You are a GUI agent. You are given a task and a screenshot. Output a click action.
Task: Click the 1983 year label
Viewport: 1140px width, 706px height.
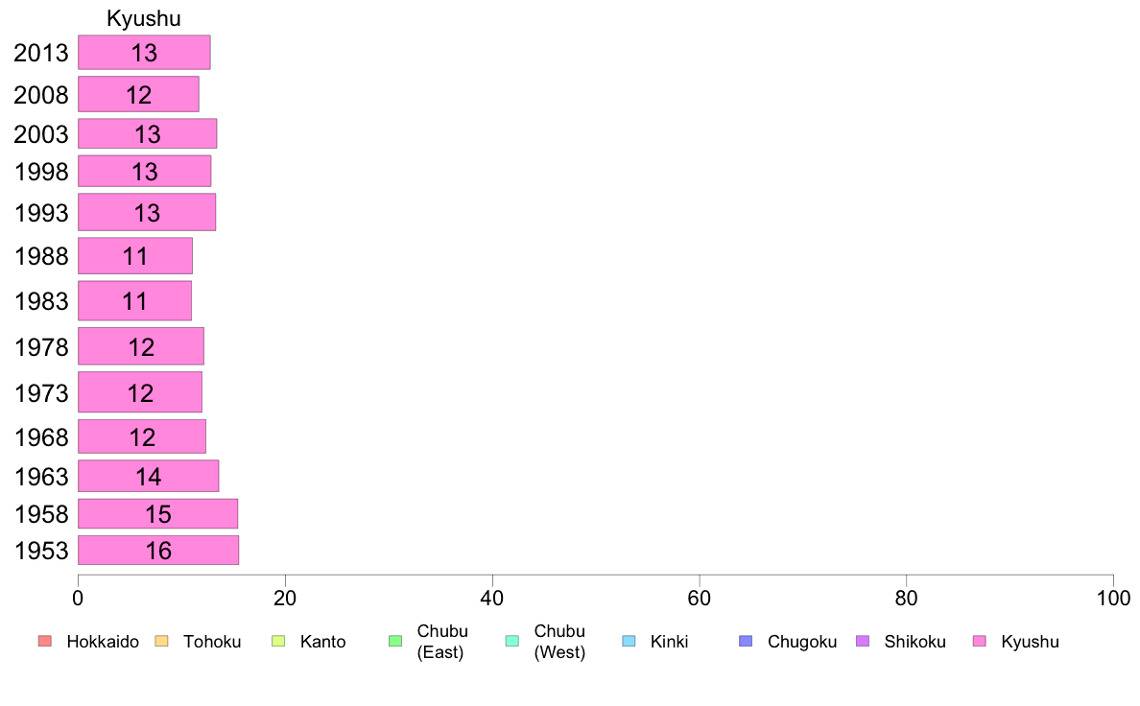41,301
